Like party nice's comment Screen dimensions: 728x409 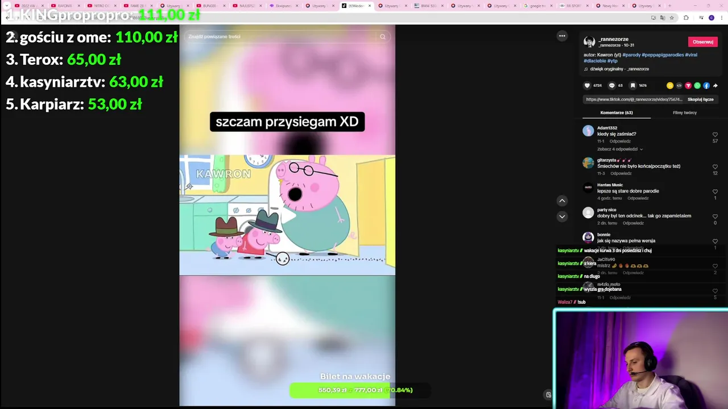click(x=715, y=216)
